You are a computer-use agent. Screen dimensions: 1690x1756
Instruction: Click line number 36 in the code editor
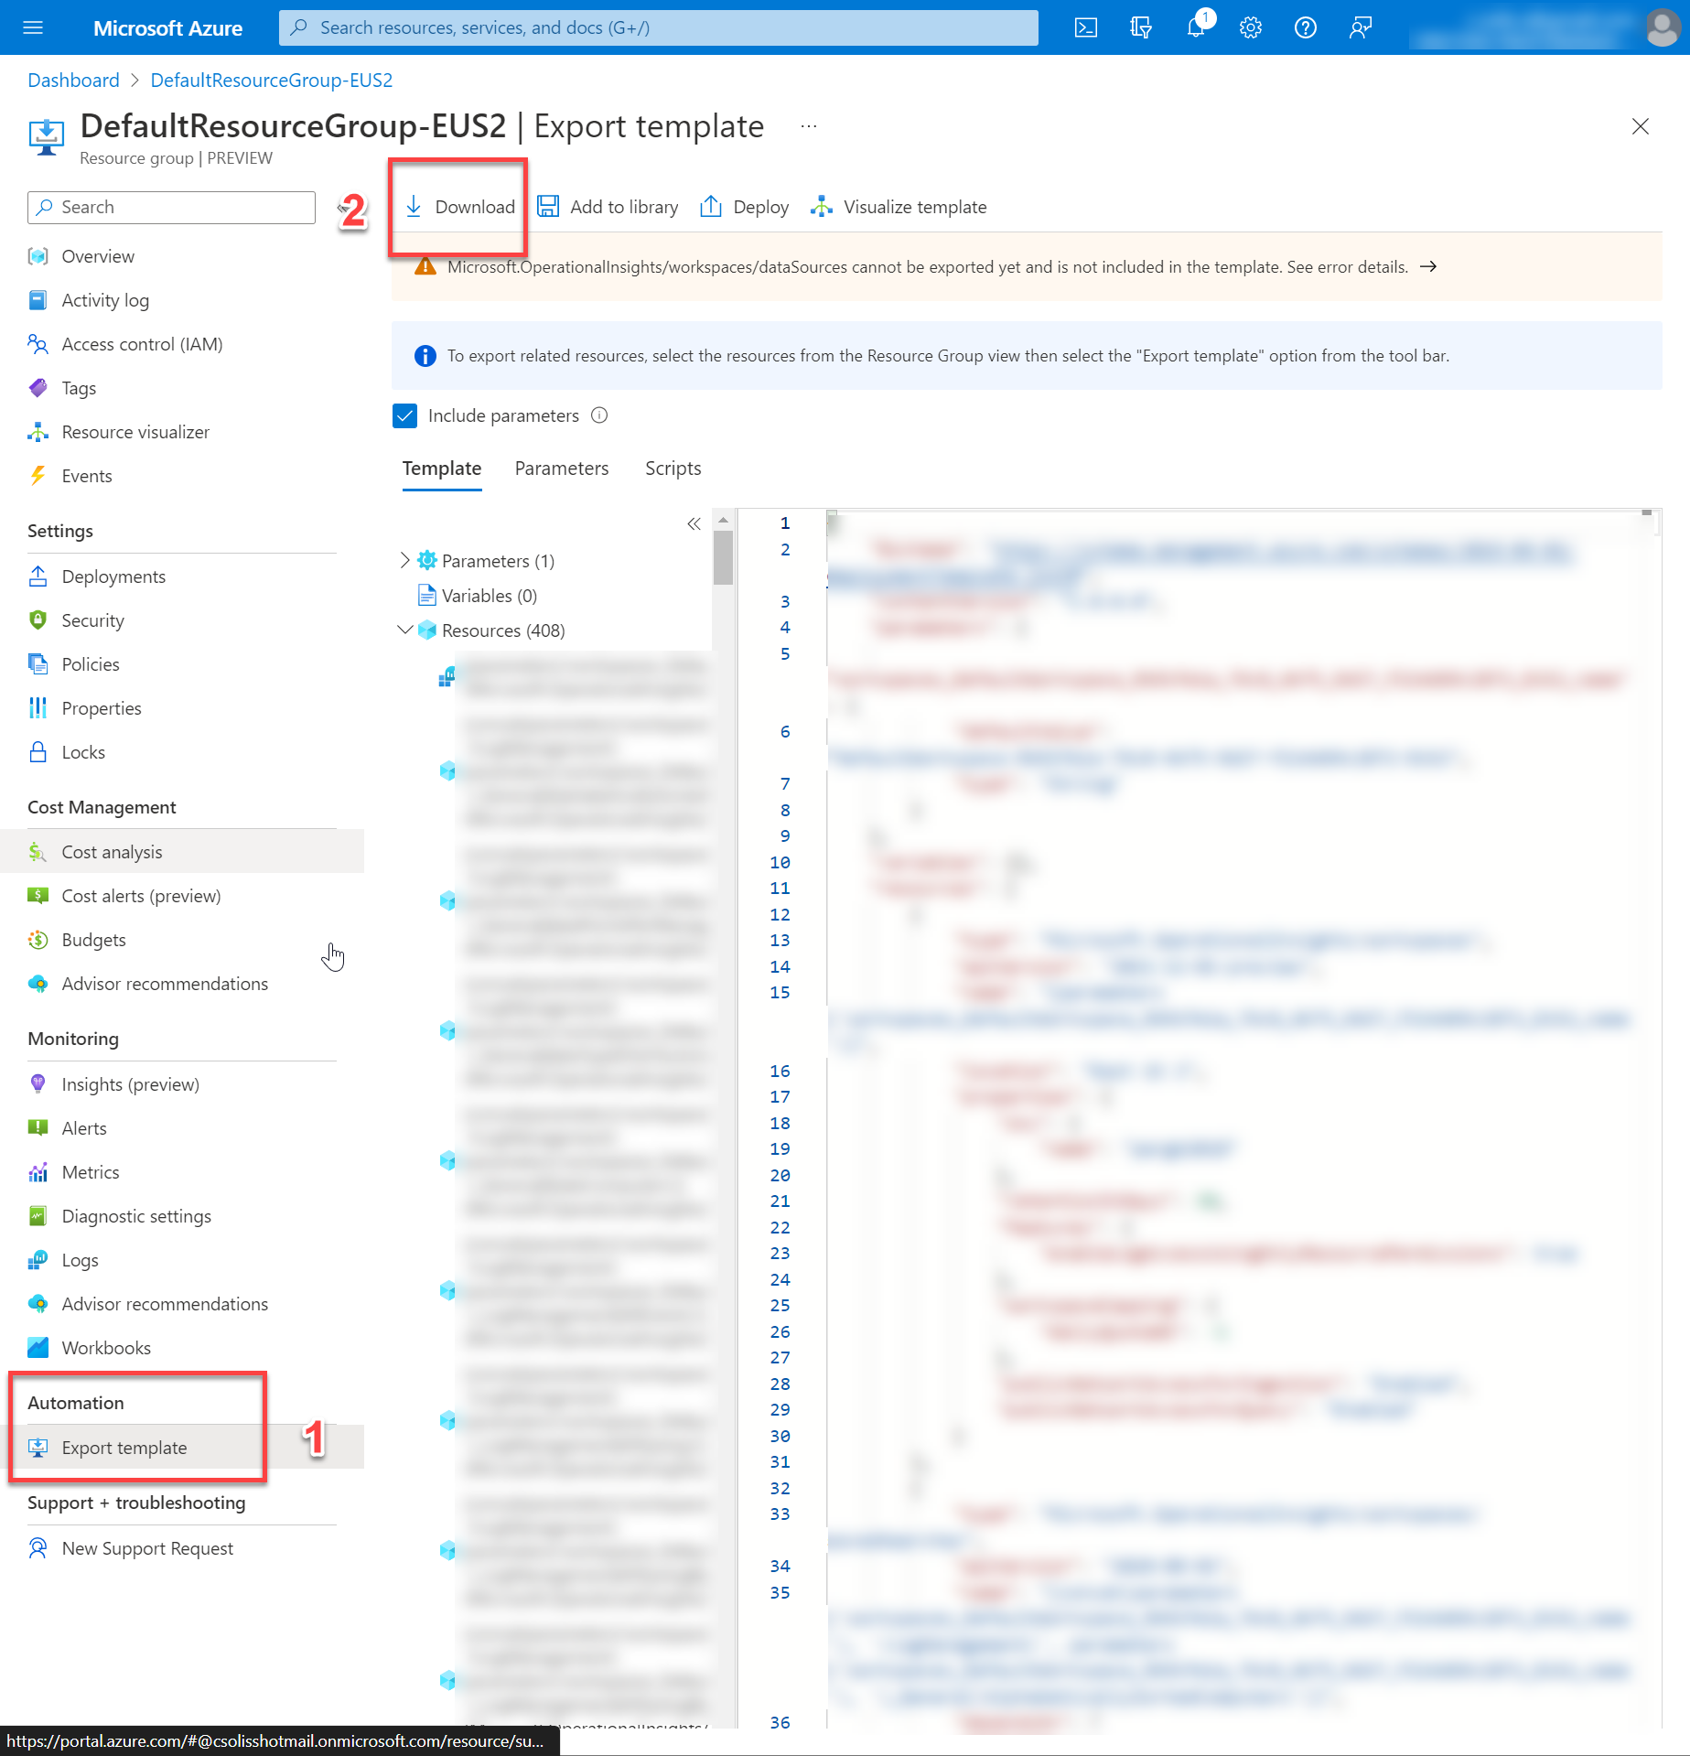(780, 1722)
